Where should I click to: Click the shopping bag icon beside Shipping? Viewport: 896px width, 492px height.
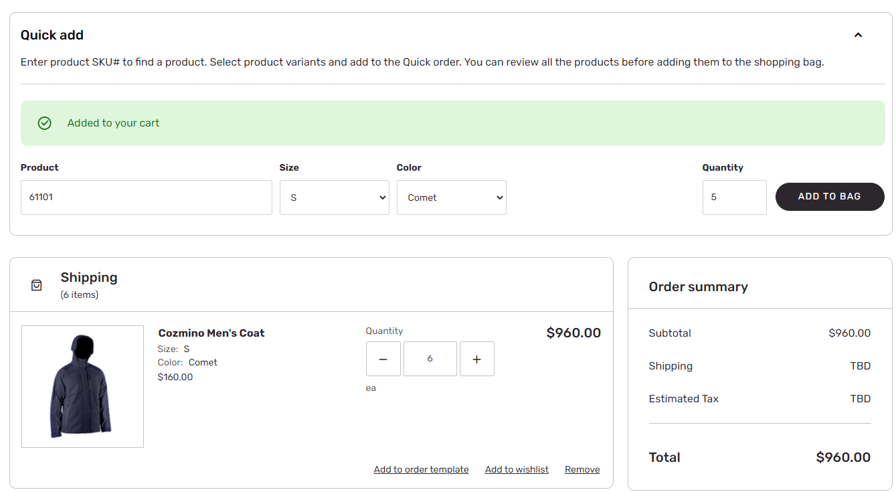click(37, 285)
